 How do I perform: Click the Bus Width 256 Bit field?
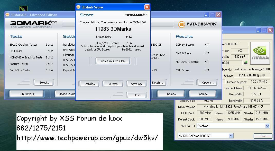click(256, 94)
